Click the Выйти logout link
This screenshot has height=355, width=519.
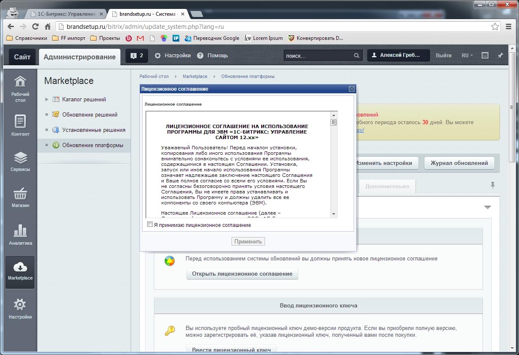coord(444,56)
